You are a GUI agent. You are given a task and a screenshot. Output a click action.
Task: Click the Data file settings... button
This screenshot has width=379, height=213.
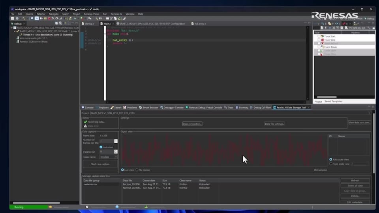275,124
